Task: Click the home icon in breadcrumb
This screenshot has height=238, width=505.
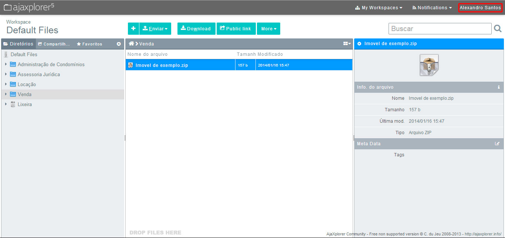Action: pos(131,44)
